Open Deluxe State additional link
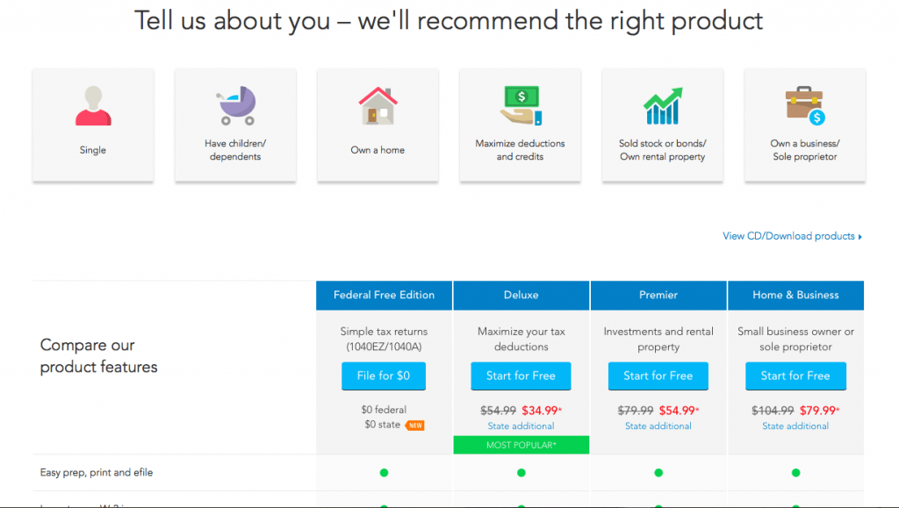Image resolution: width=899 pixels, height=508 pixels. [x=521, y=426]
